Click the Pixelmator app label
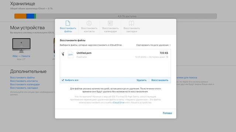The width and height of the screenshot is (236, 132). point(81,57)
